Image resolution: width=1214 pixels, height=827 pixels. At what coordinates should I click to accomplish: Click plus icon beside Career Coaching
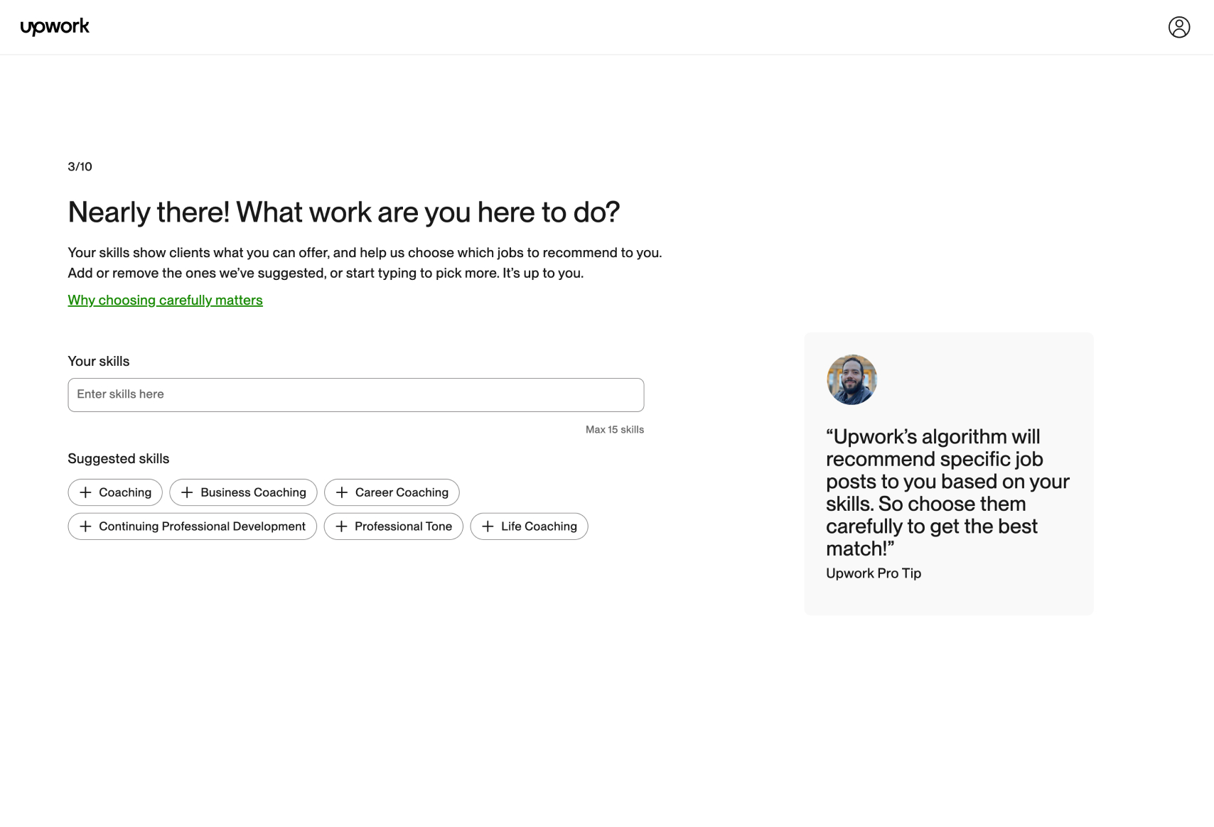(342, 492)
